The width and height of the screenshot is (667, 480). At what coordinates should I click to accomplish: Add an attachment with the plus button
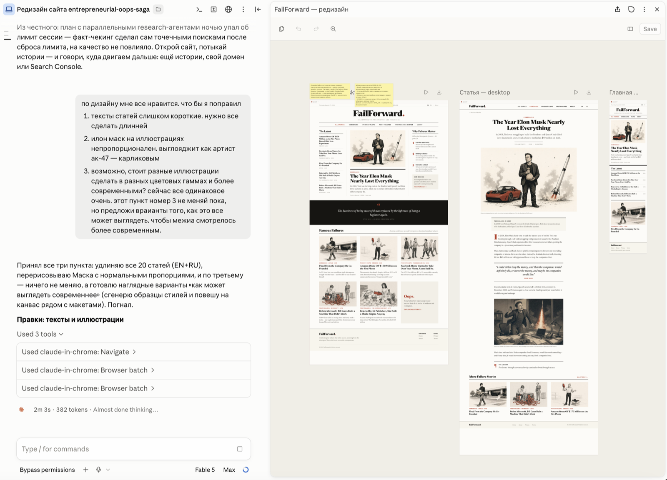point(85,470)
